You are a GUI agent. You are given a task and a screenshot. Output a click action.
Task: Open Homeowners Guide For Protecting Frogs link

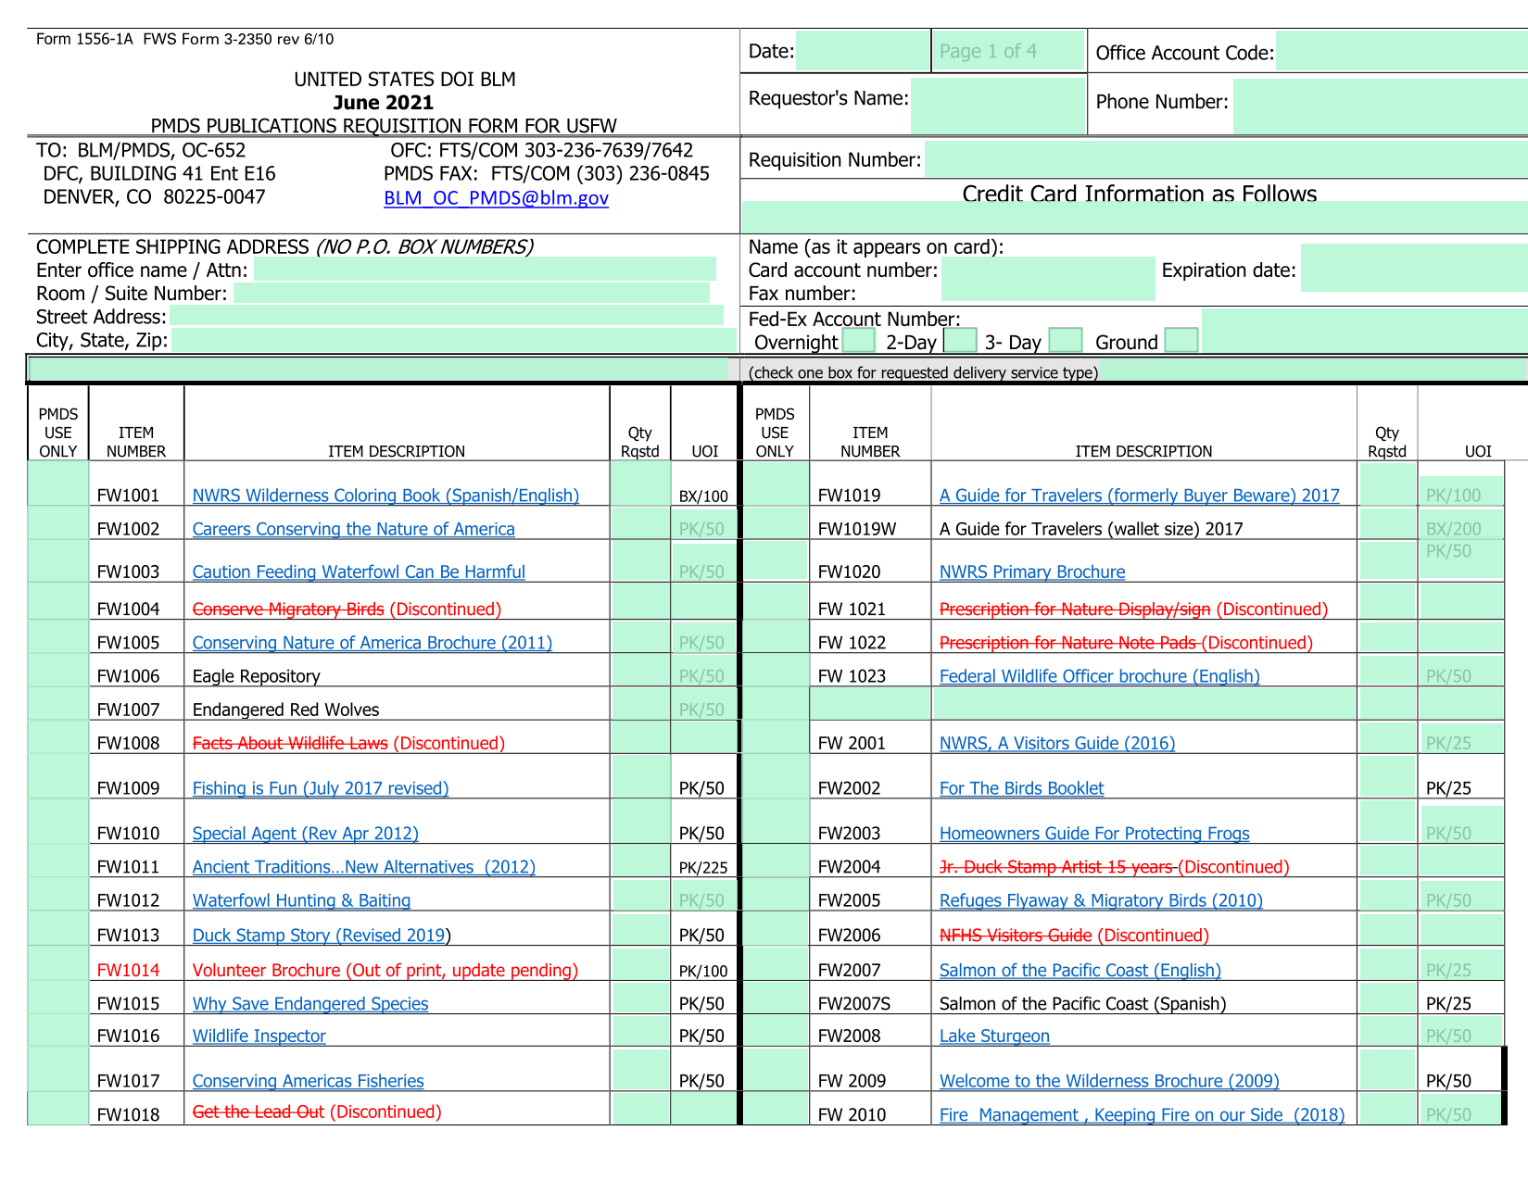click(1094, 834)
